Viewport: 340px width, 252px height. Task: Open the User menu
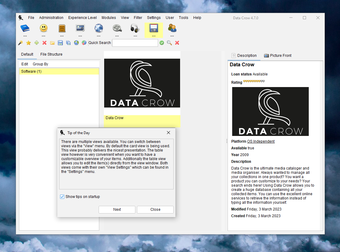tap(170, 18)
